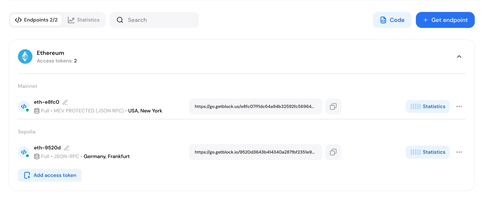
Task: Open Statistics for the Mainnet endpoint
Action: click(428, 106)
